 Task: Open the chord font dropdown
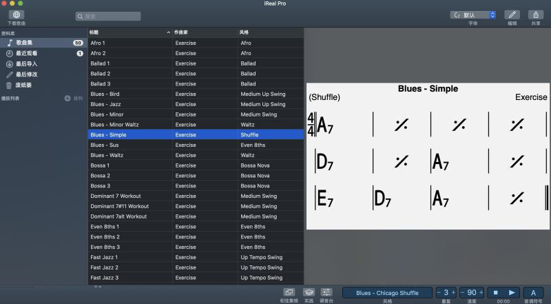point(473,15)
